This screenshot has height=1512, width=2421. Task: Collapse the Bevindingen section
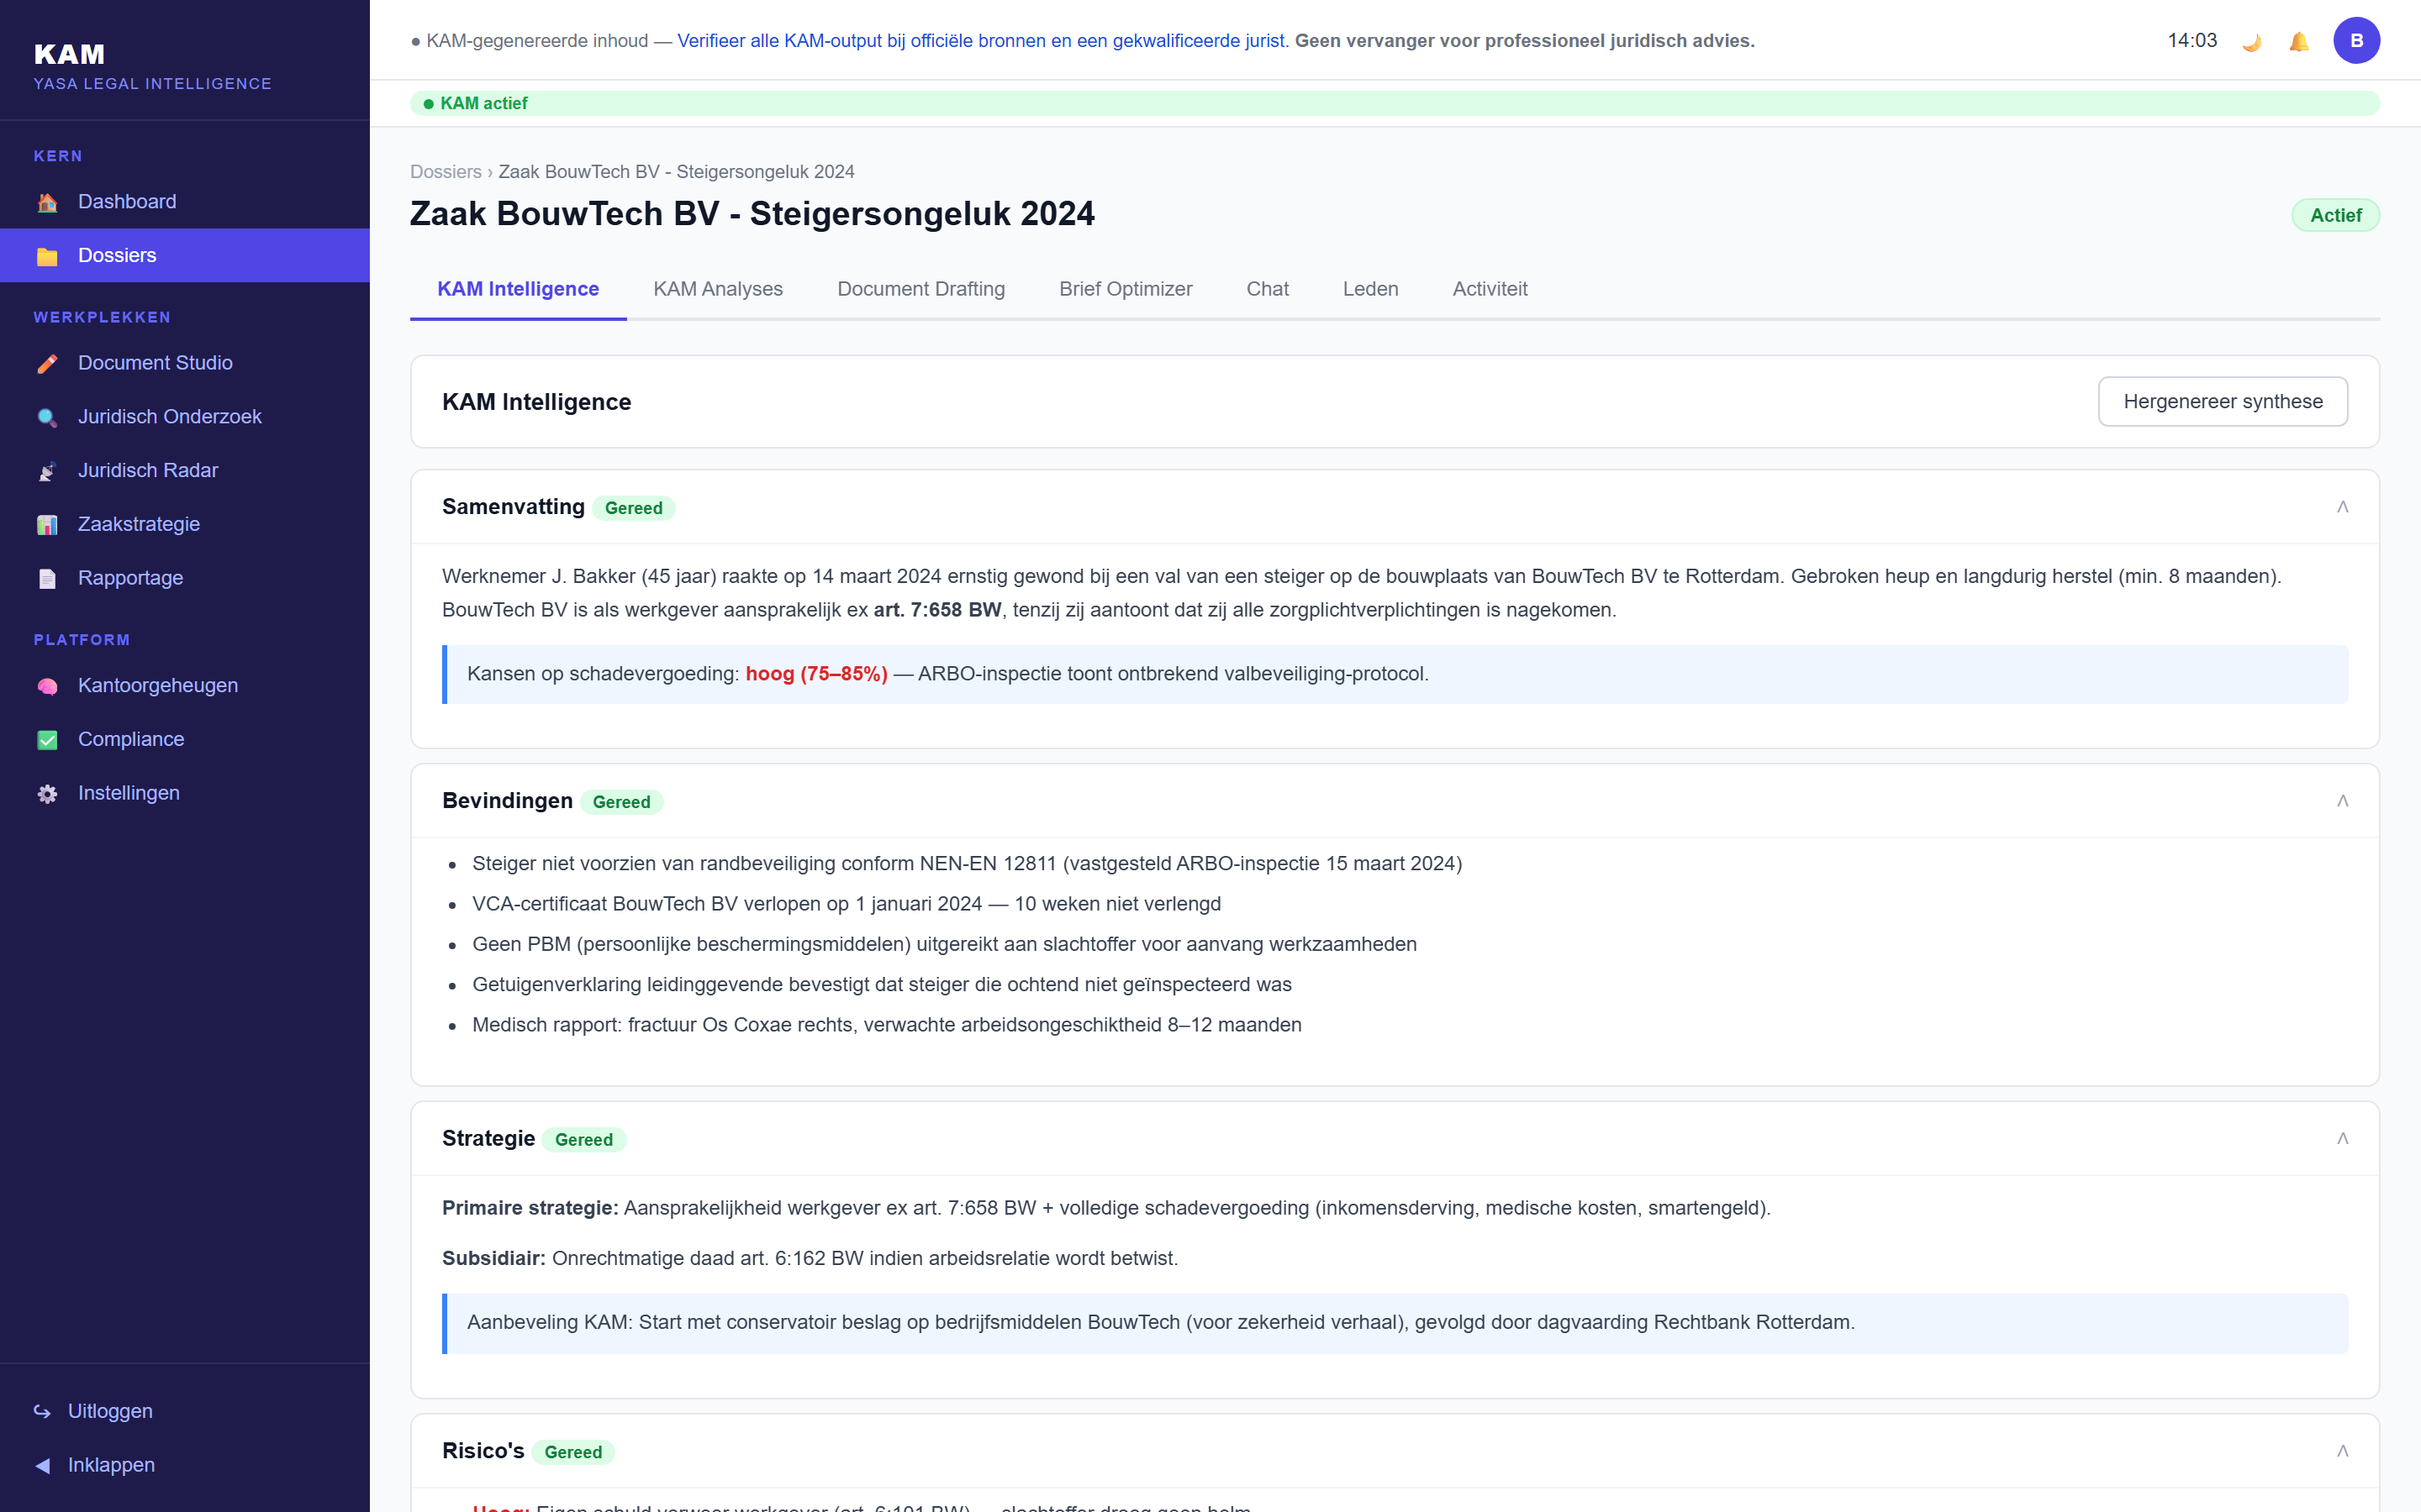click(2342, 801)
